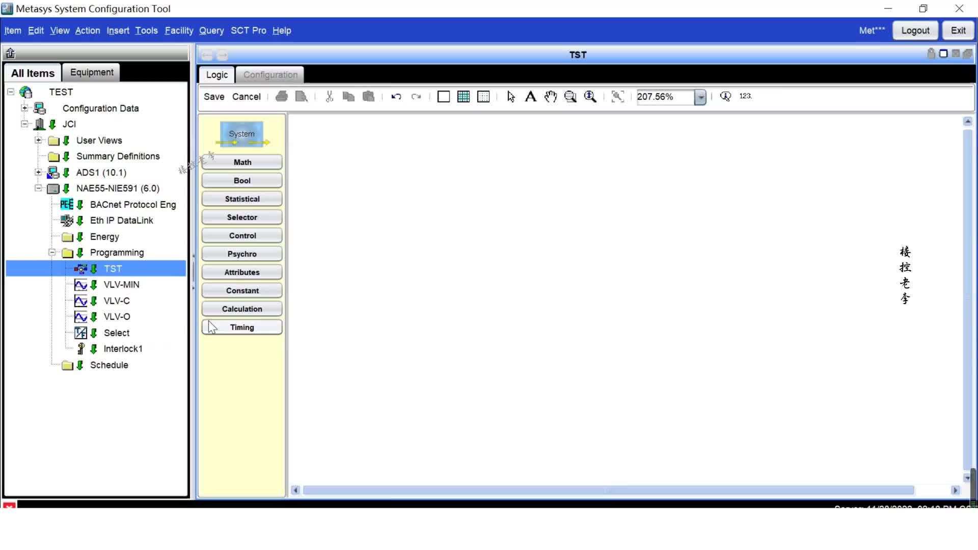Click the Redo toolbar icon
The image size is (978, 550).
417,96
